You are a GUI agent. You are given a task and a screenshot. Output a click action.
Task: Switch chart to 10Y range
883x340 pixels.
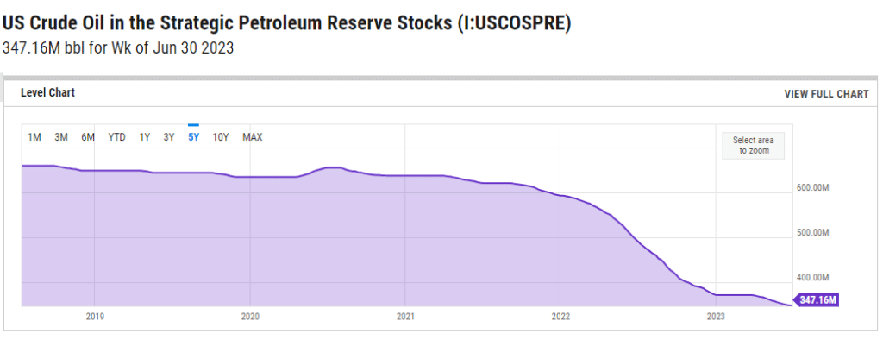[x=220, y=137]
